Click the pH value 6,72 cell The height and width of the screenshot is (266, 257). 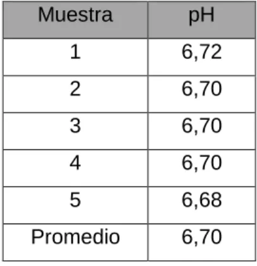click(202, 57)
